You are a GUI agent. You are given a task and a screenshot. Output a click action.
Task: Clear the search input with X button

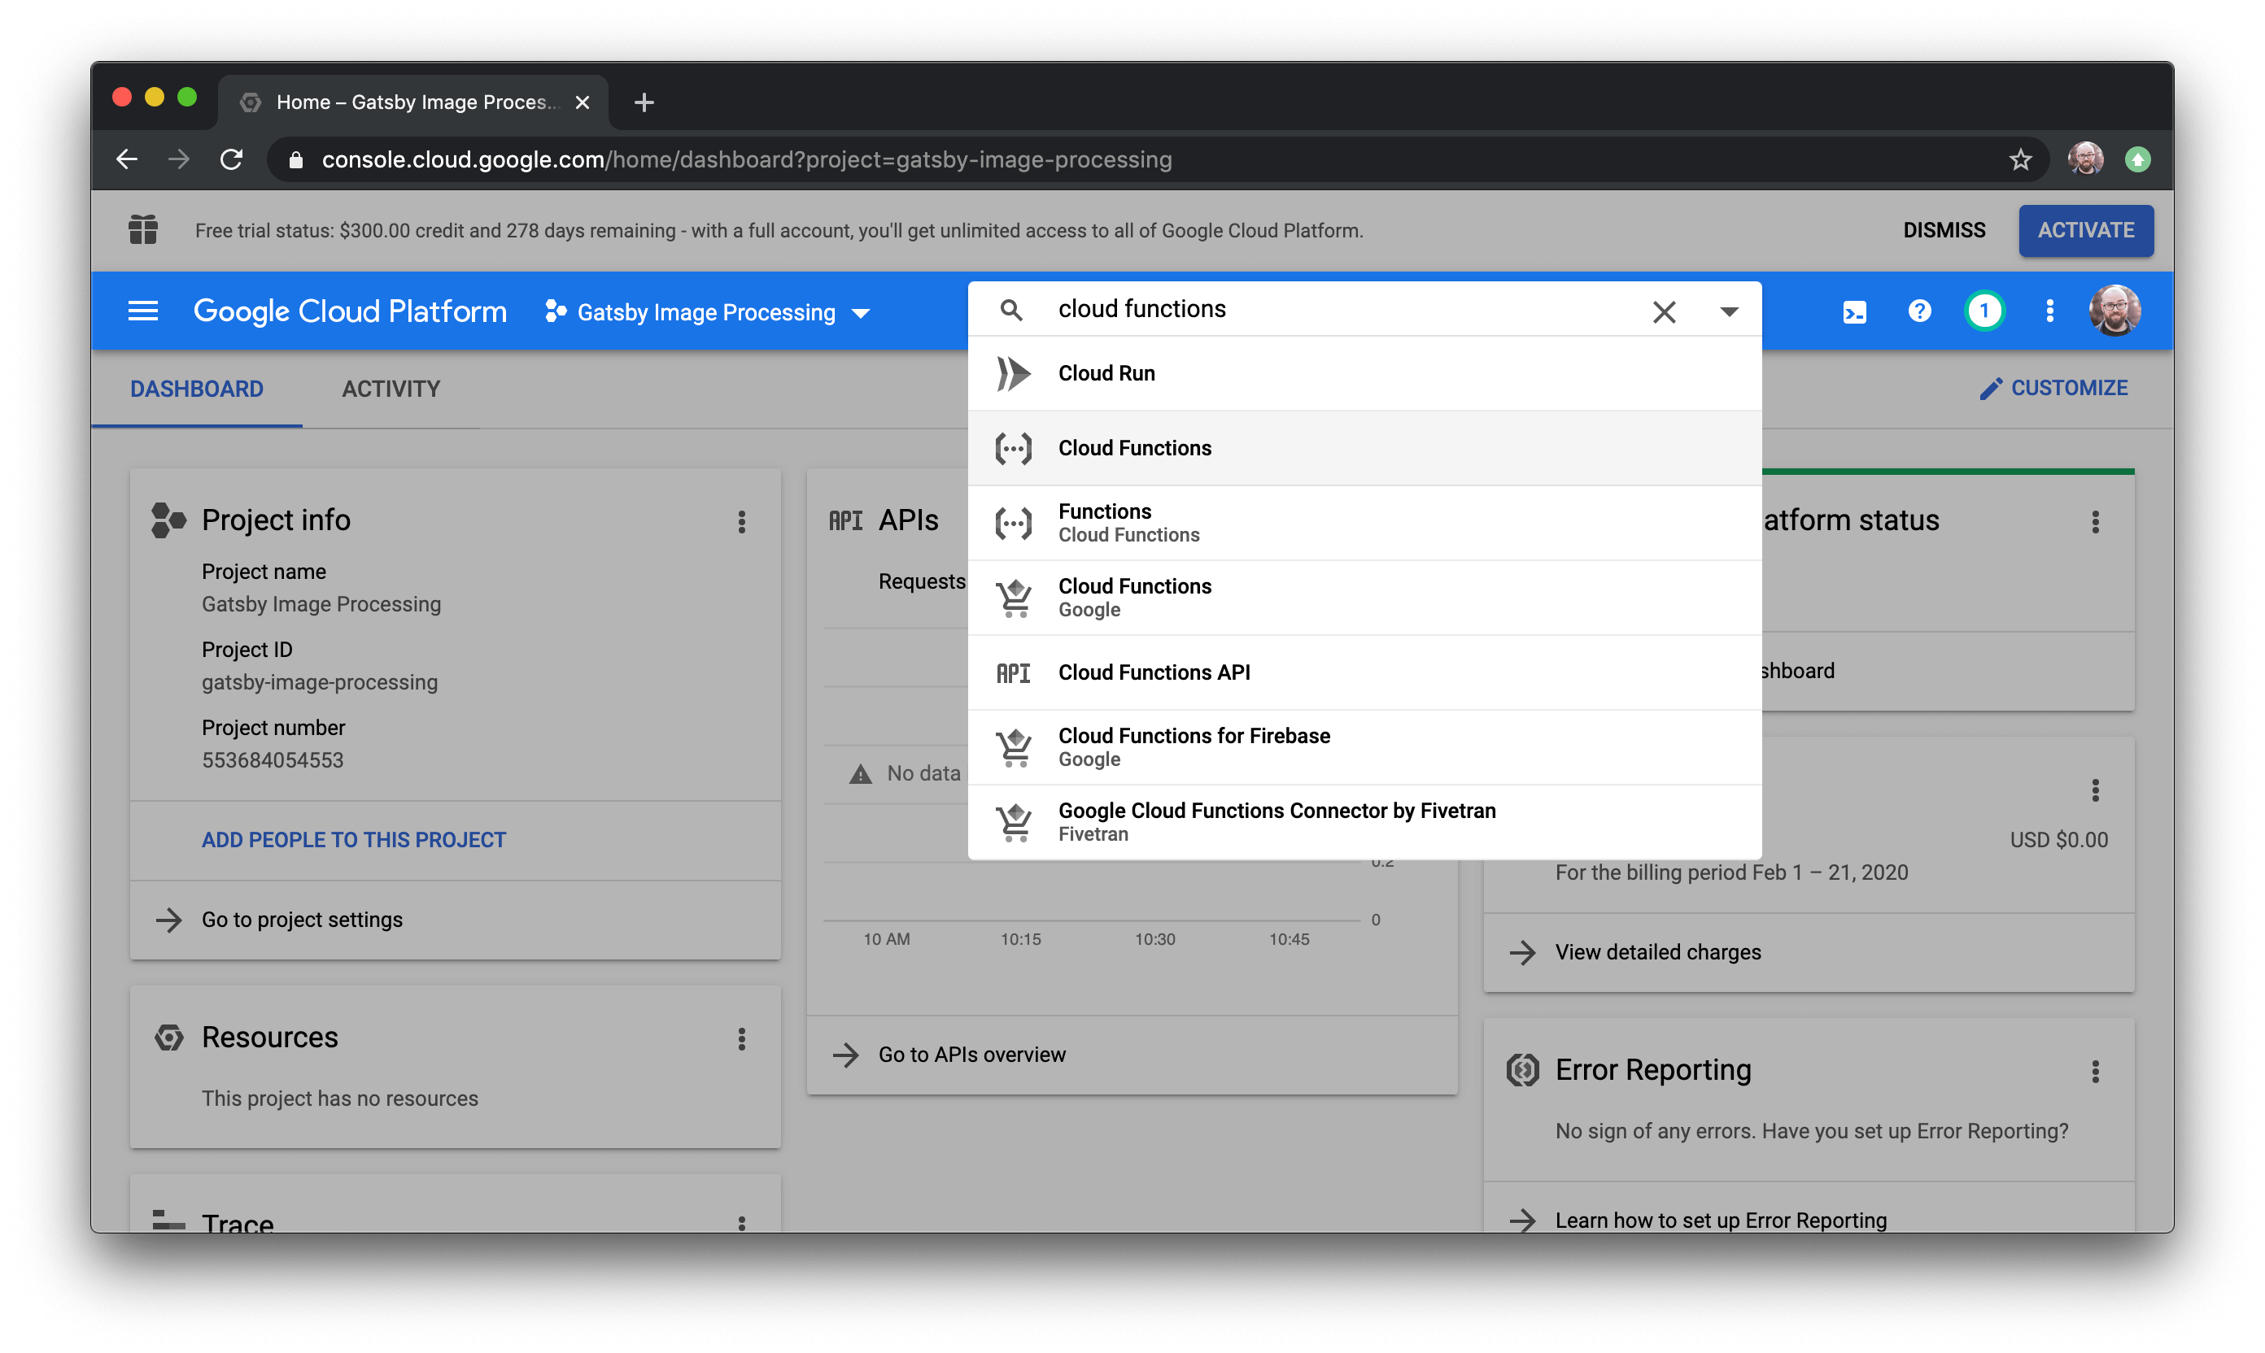tap(1664, 311)
